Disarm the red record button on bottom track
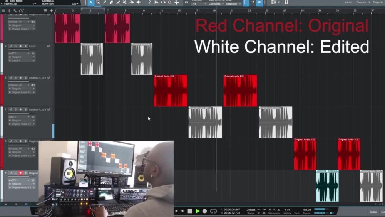385x217 pixels. point(21,173)
